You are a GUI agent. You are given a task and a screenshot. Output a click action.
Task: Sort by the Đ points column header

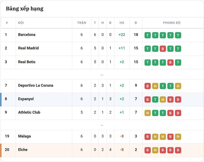click(x=136, y=23)
